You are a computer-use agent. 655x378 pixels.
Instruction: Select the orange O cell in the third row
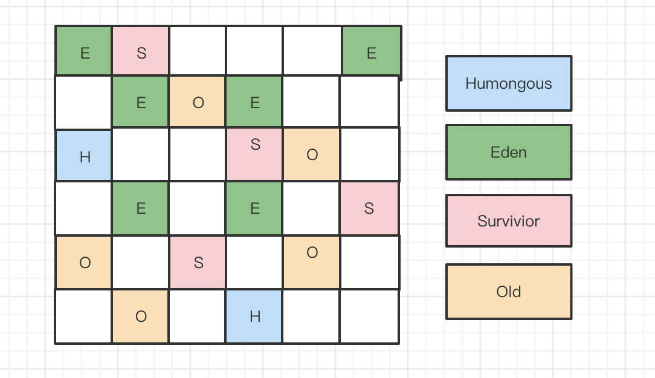click(312, 154)
